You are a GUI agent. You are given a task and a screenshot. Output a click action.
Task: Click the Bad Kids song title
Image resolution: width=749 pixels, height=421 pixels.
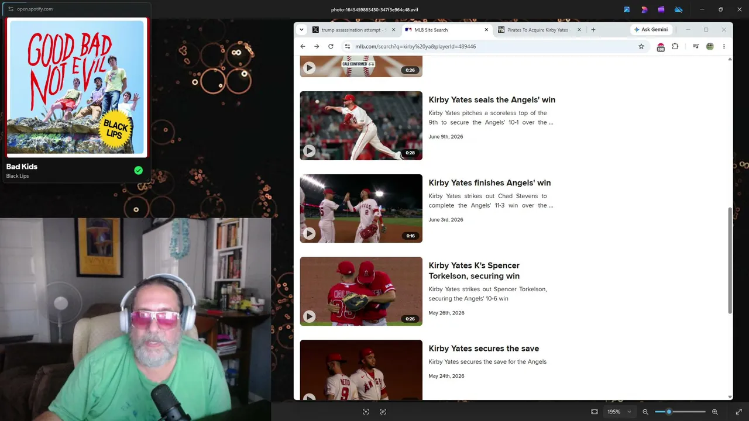tap(22, 167)
